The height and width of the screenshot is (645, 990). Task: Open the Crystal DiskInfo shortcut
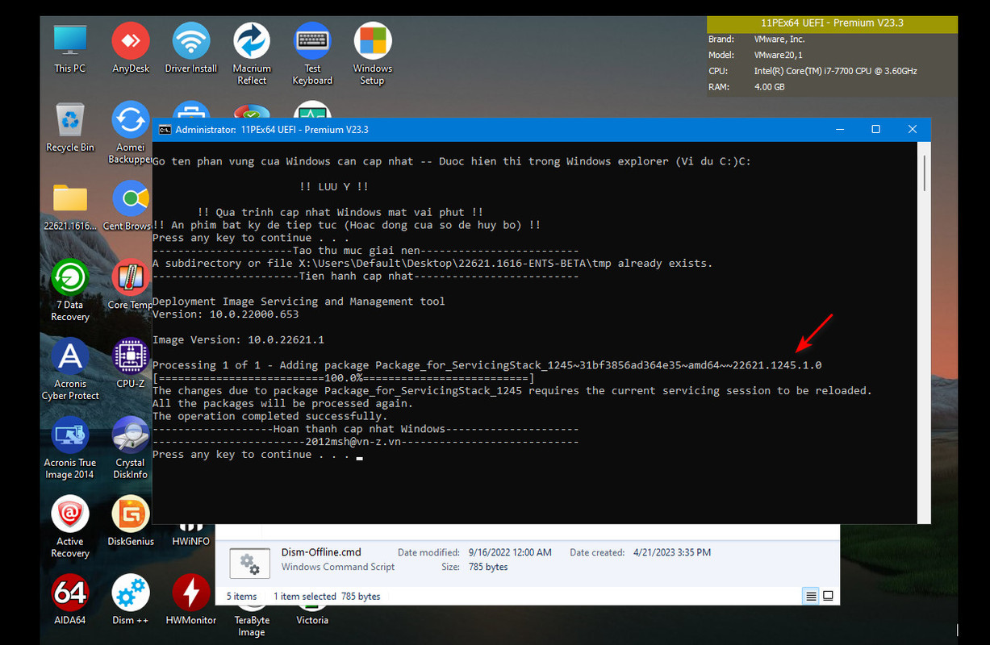131,448
